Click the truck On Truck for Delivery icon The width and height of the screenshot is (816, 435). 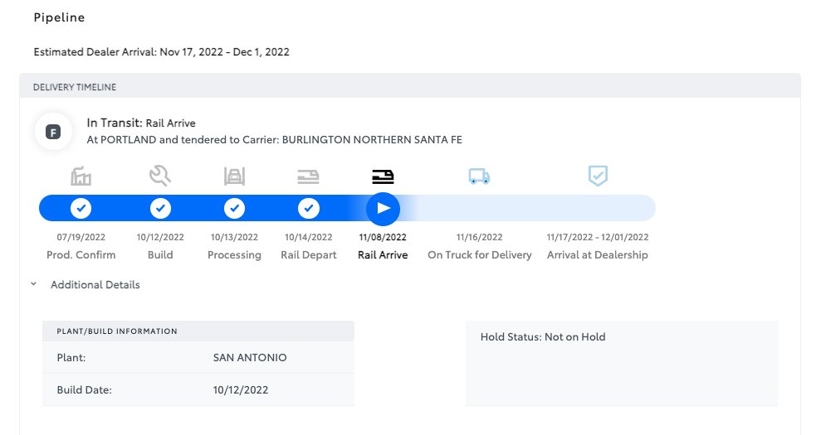click(479, 176)
